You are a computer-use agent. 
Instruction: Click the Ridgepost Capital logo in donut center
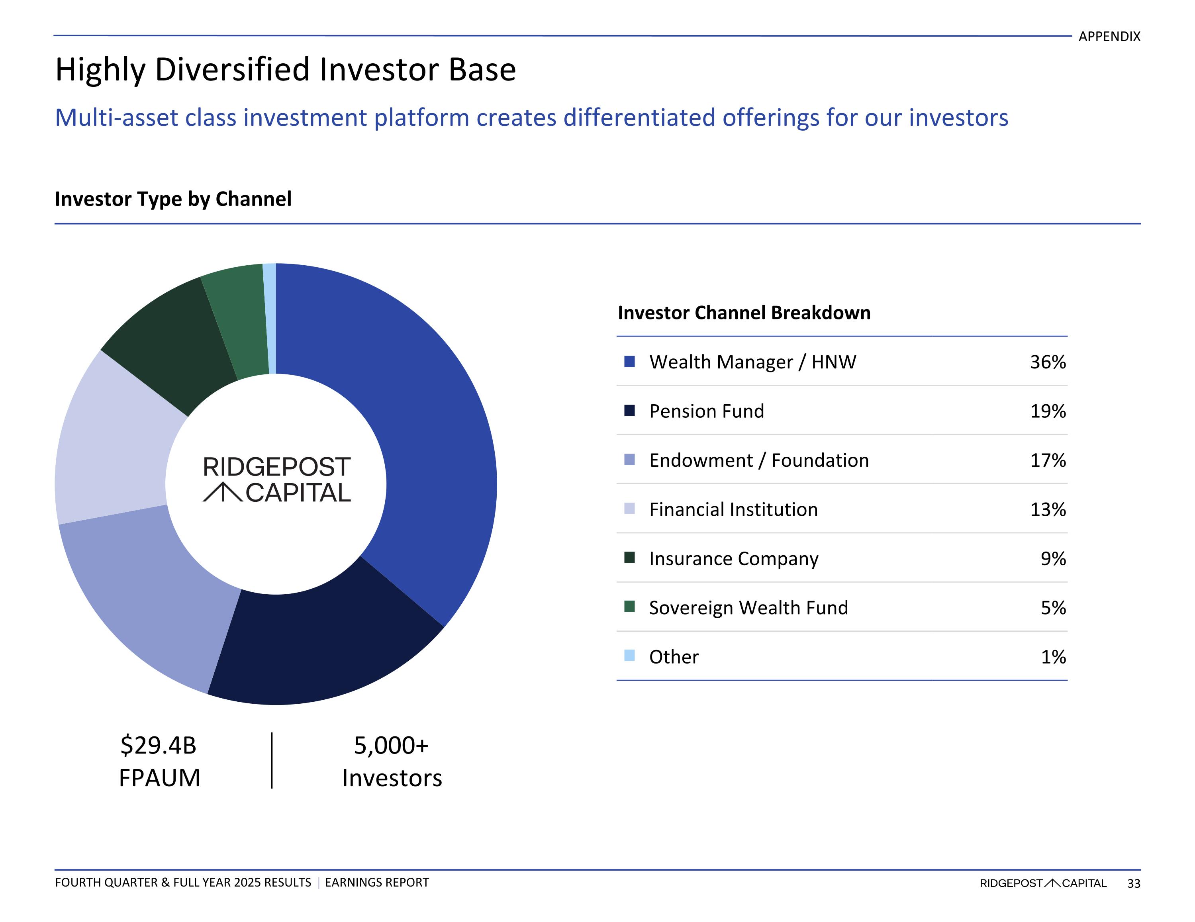click(276, 480)
